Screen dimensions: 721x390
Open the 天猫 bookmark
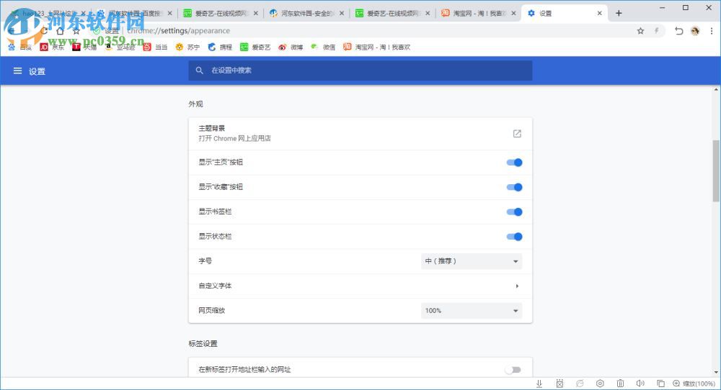[x=84, y=47]
